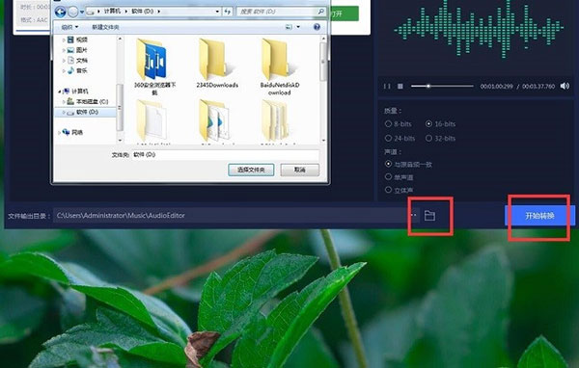Refresh the folder view
Screen dimensions: 579x368
click(x=228, y=12)
